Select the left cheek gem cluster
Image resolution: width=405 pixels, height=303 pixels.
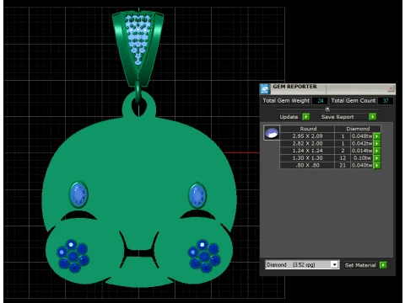point(73,256)
